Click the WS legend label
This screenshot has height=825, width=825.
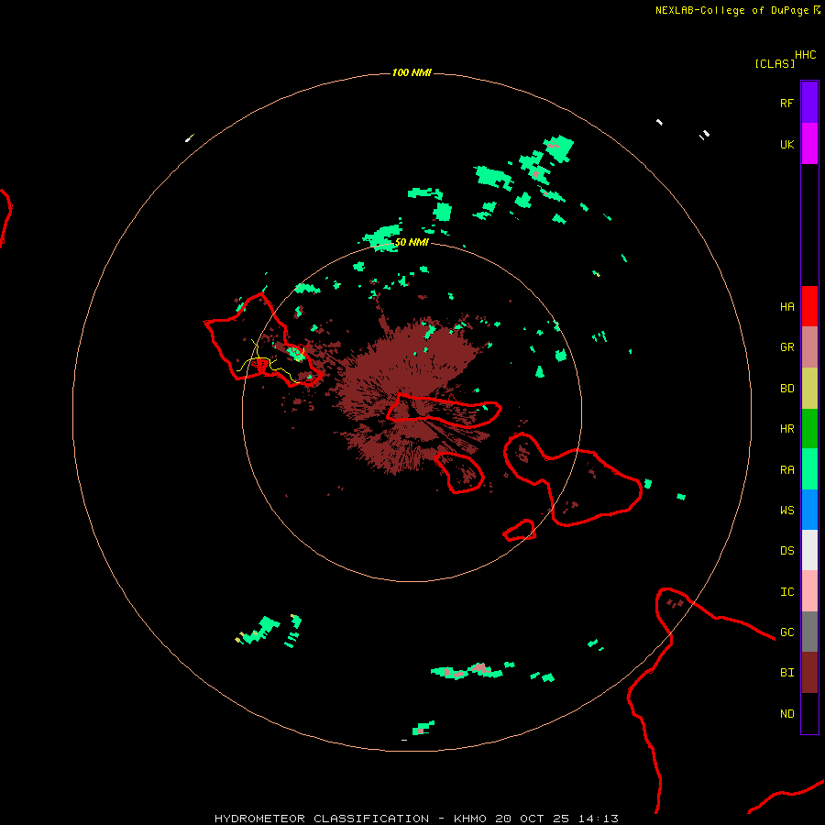tap(786, 511)
